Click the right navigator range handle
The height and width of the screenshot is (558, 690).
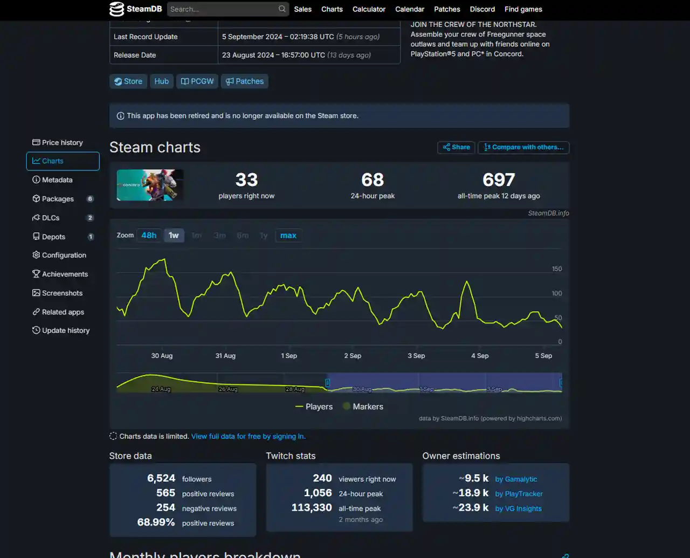pyautogui.click(x=561, y=383)
